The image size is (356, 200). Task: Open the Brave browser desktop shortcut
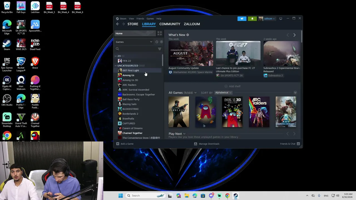[35, 63]
